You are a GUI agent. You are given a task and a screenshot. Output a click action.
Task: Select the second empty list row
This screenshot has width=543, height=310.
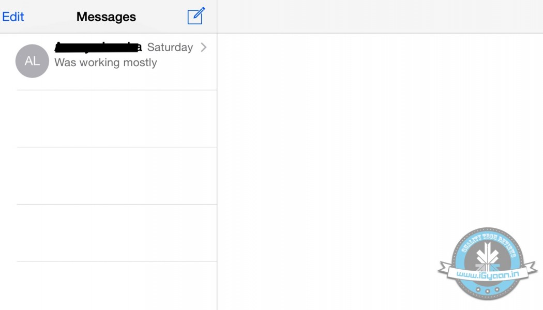tap(116, 176)
